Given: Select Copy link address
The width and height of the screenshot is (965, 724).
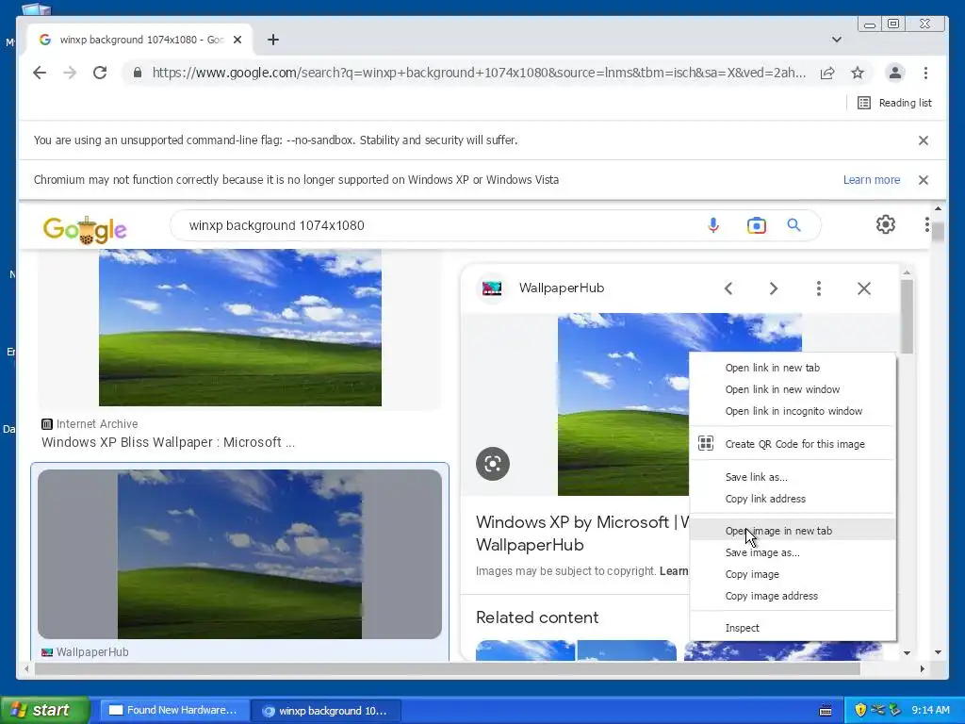Looking at the screenshot, I should click(x=793, y=499).
